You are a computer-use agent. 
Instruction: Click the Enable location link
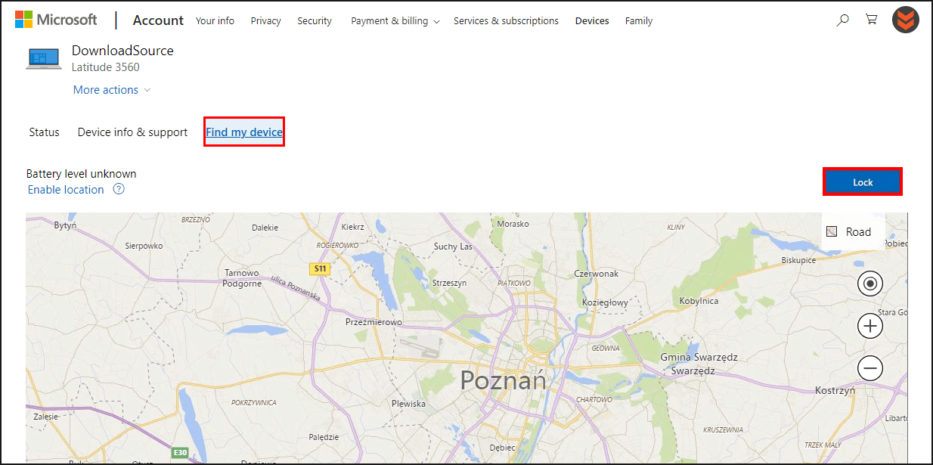[x=66, y=190]
